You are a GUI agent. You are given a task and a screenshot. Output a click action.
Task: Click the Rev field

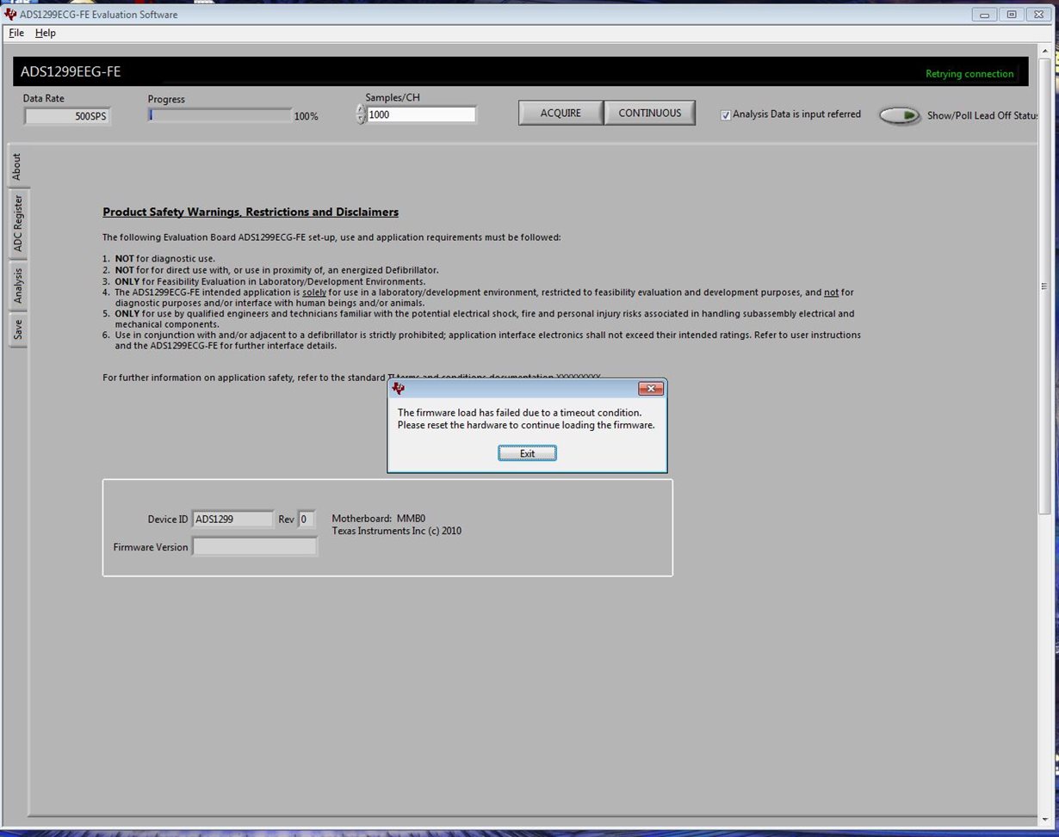307,519
